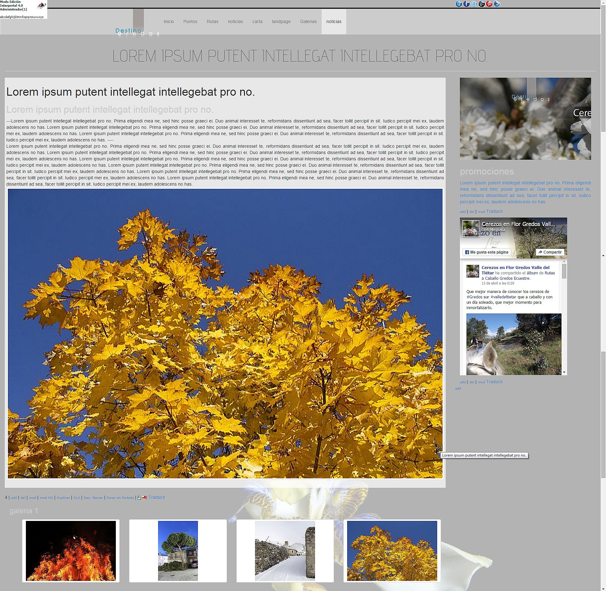Screen dimensions: 606x591
Task: Click Cerezos en Flor page avatar in Facebook header
Action: (x=471, y=228)
